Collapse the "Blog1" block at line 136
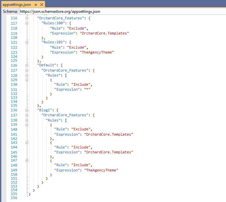 27,110
